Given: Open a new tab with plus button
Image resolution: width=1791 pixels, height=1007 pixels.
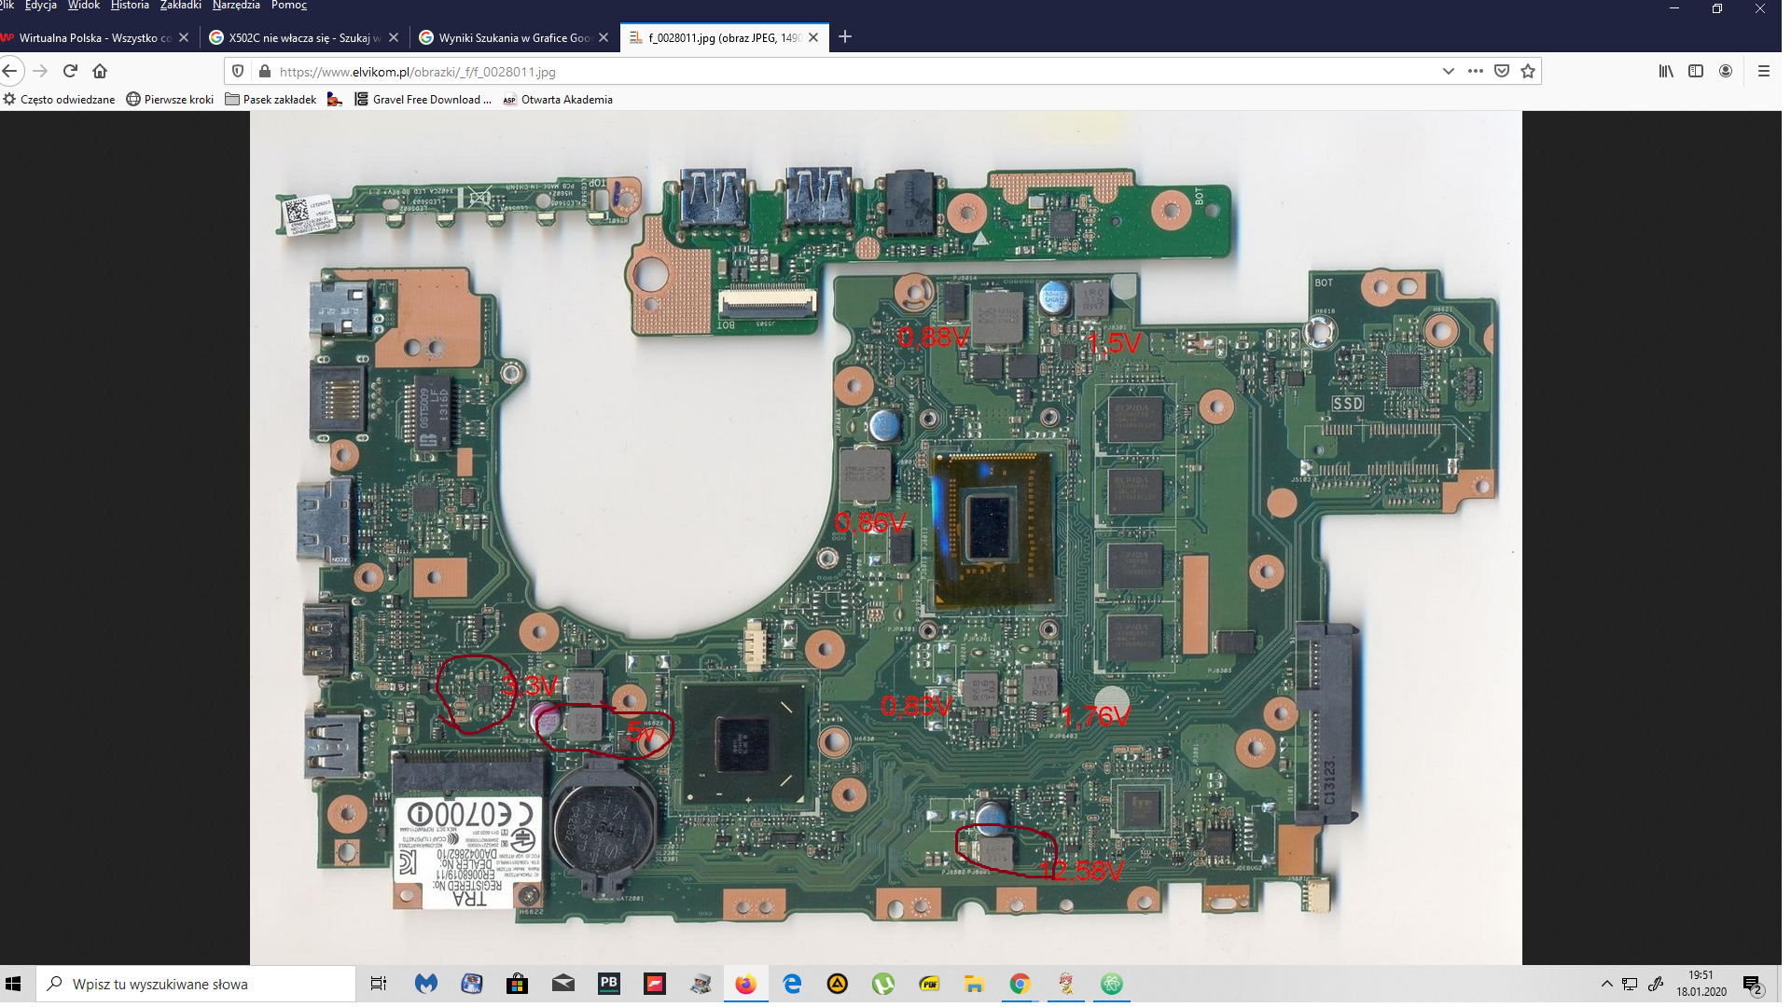Looking at the screenshot, I should pos(845,37).
